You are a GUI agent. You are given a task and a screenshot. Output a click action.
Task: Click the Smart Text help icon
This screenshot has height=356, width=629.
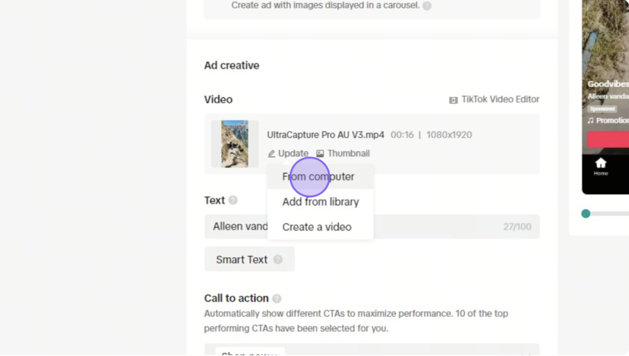(x=278, y=260)
